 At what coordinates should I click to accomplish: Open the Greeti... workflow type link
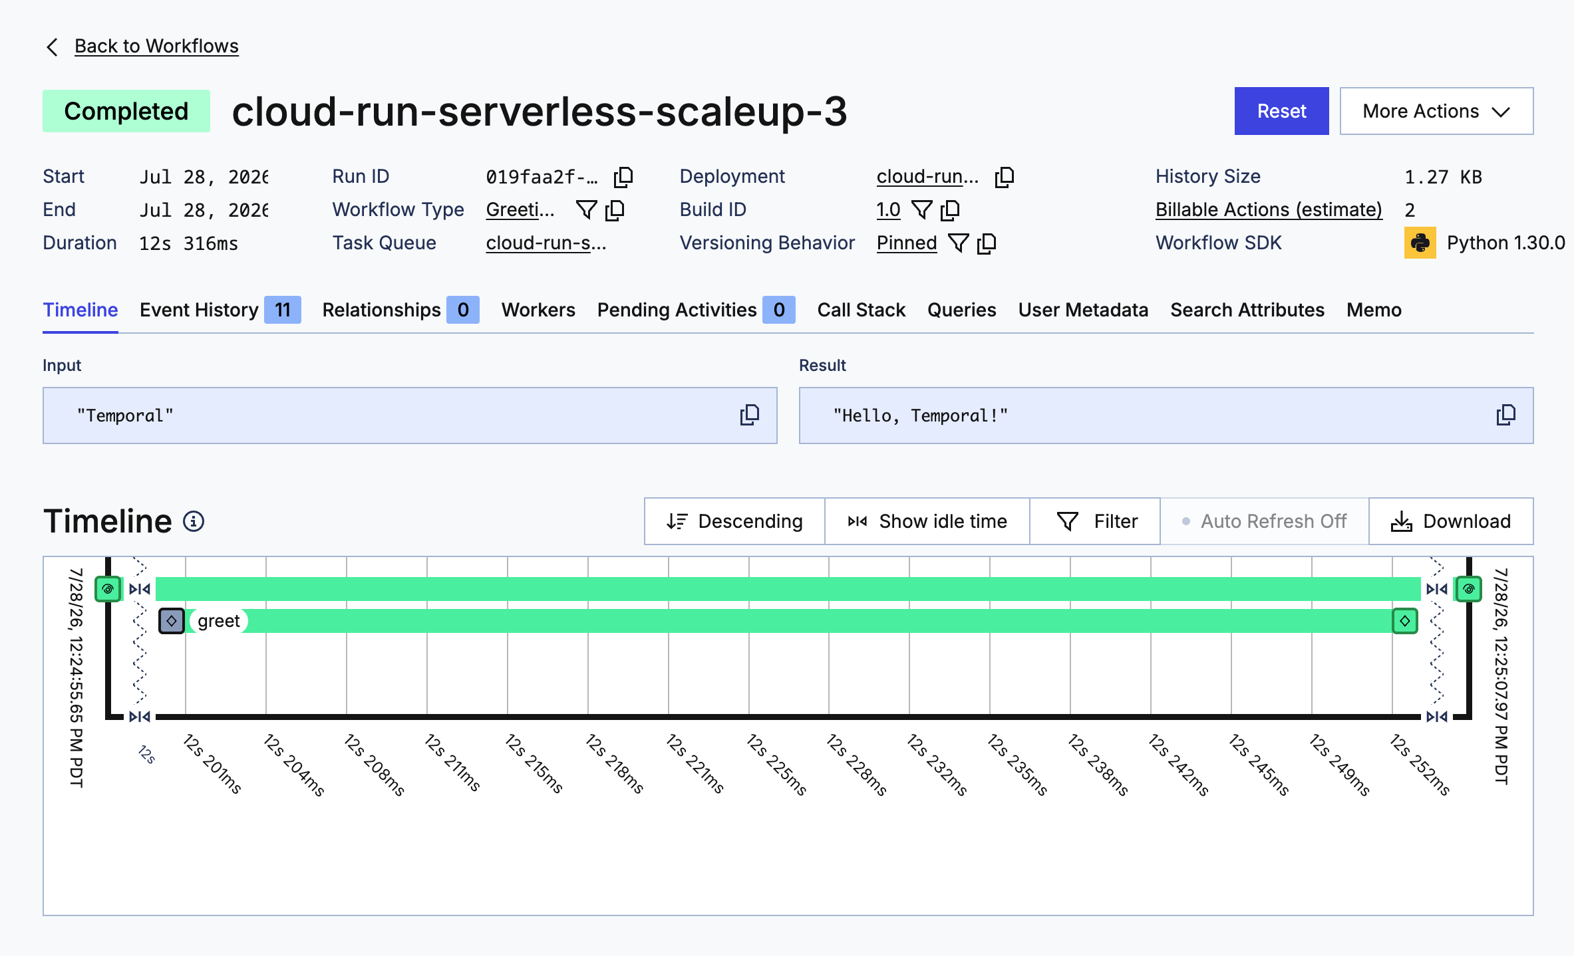point(520,210)
